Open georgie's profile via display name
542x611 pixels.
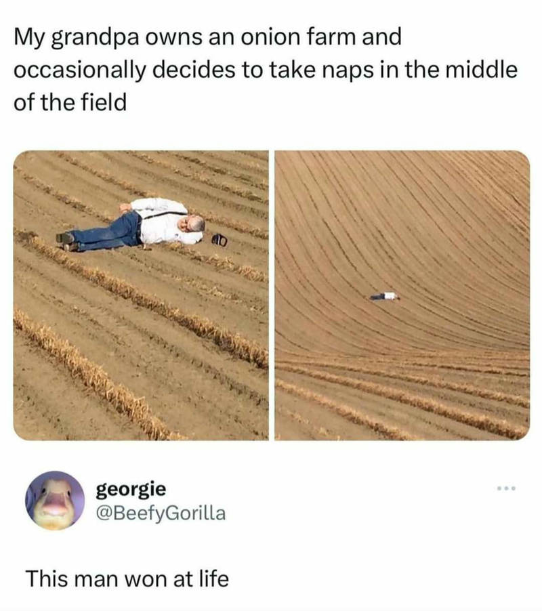[x=131, y=490]
